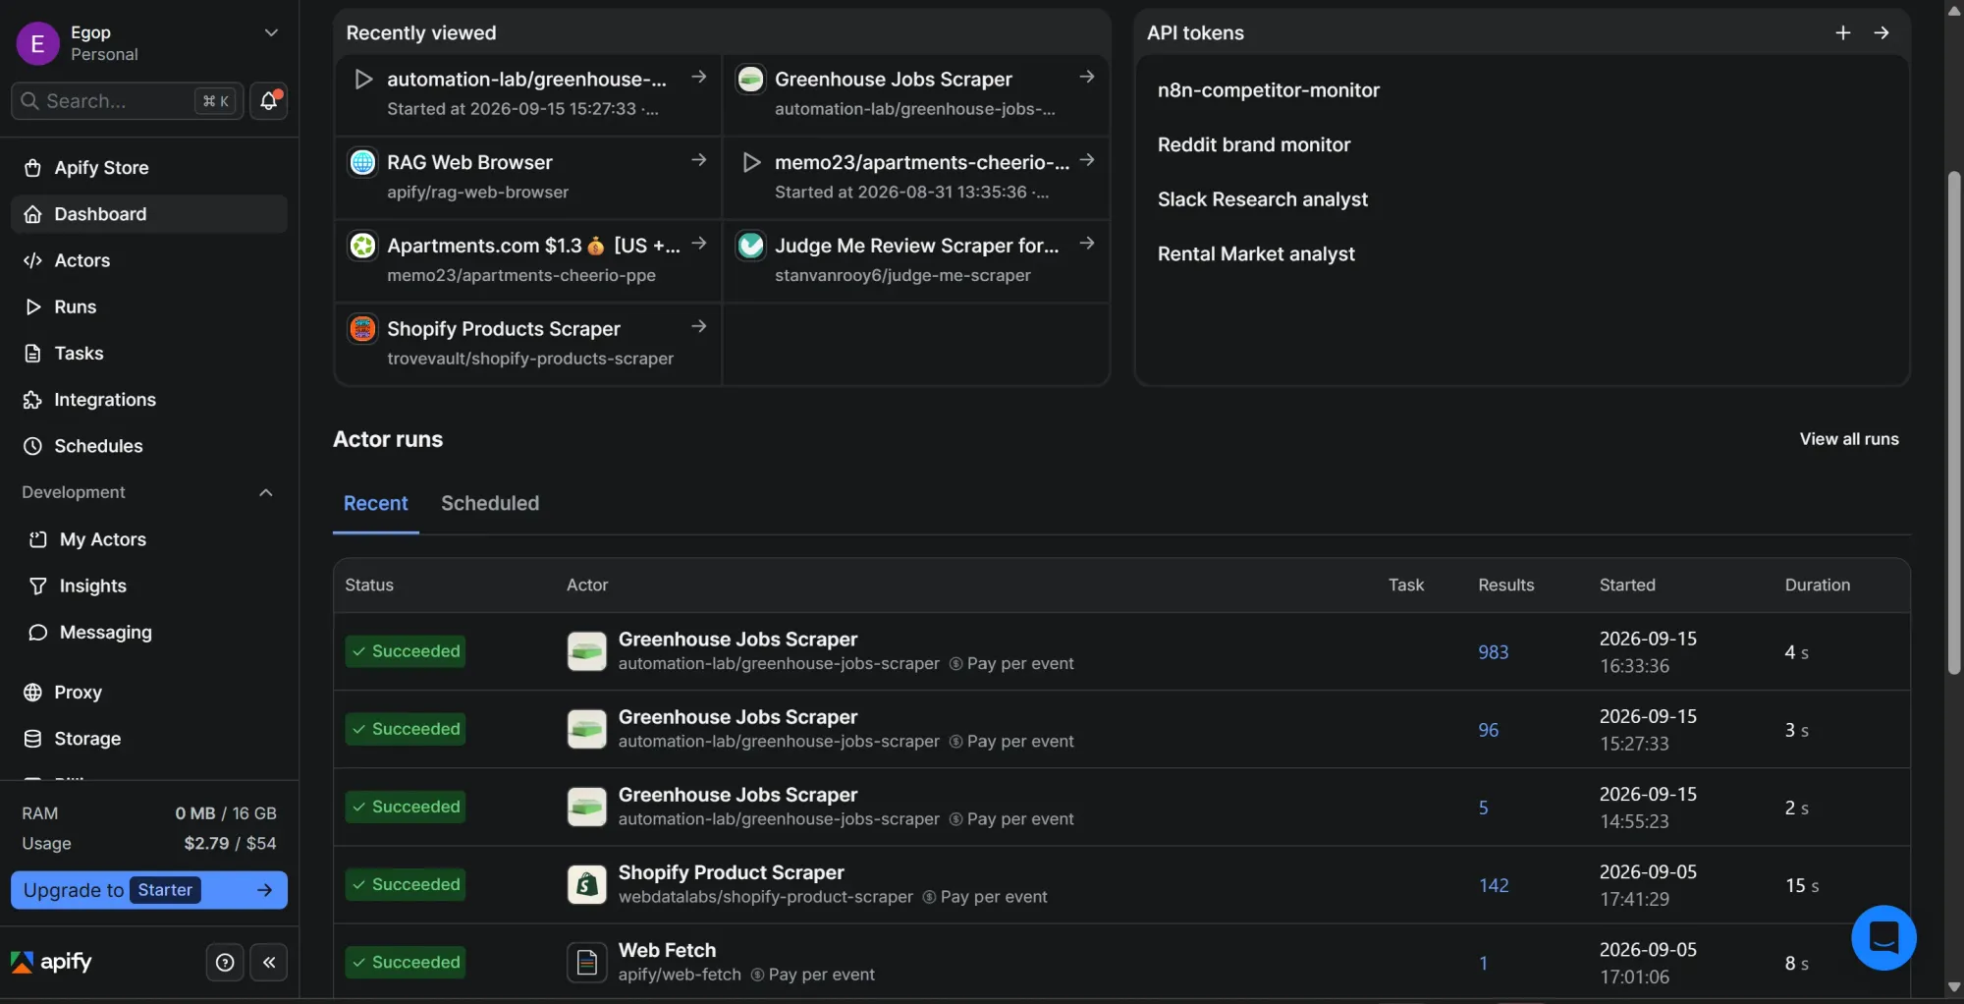Open Greenhouse run started 16:33:36
Viewport: 1964px width, 1004px height.
click(1121, 651)
